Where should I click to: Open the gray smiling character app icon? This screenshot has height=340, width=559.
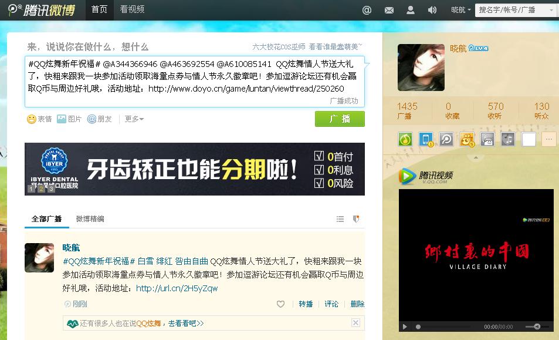click(x=487, y=139)
